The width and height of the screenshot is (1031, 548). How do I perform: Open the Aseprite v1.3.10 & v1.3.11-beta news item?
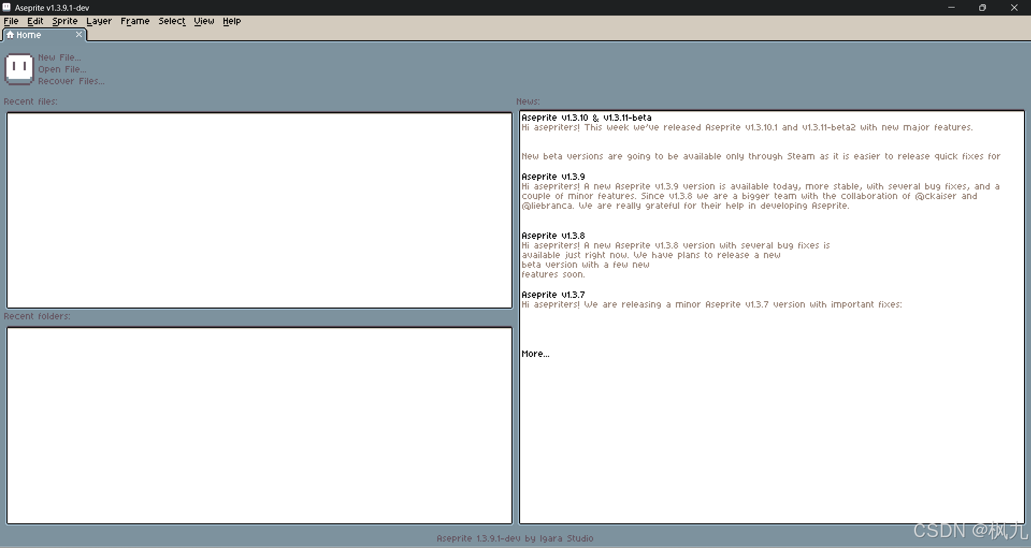pyautogui.click(x=587, y=118)
